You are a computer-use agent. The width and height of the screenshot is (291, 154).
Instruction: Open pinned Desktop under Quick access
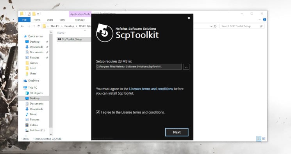pos(35,41)
